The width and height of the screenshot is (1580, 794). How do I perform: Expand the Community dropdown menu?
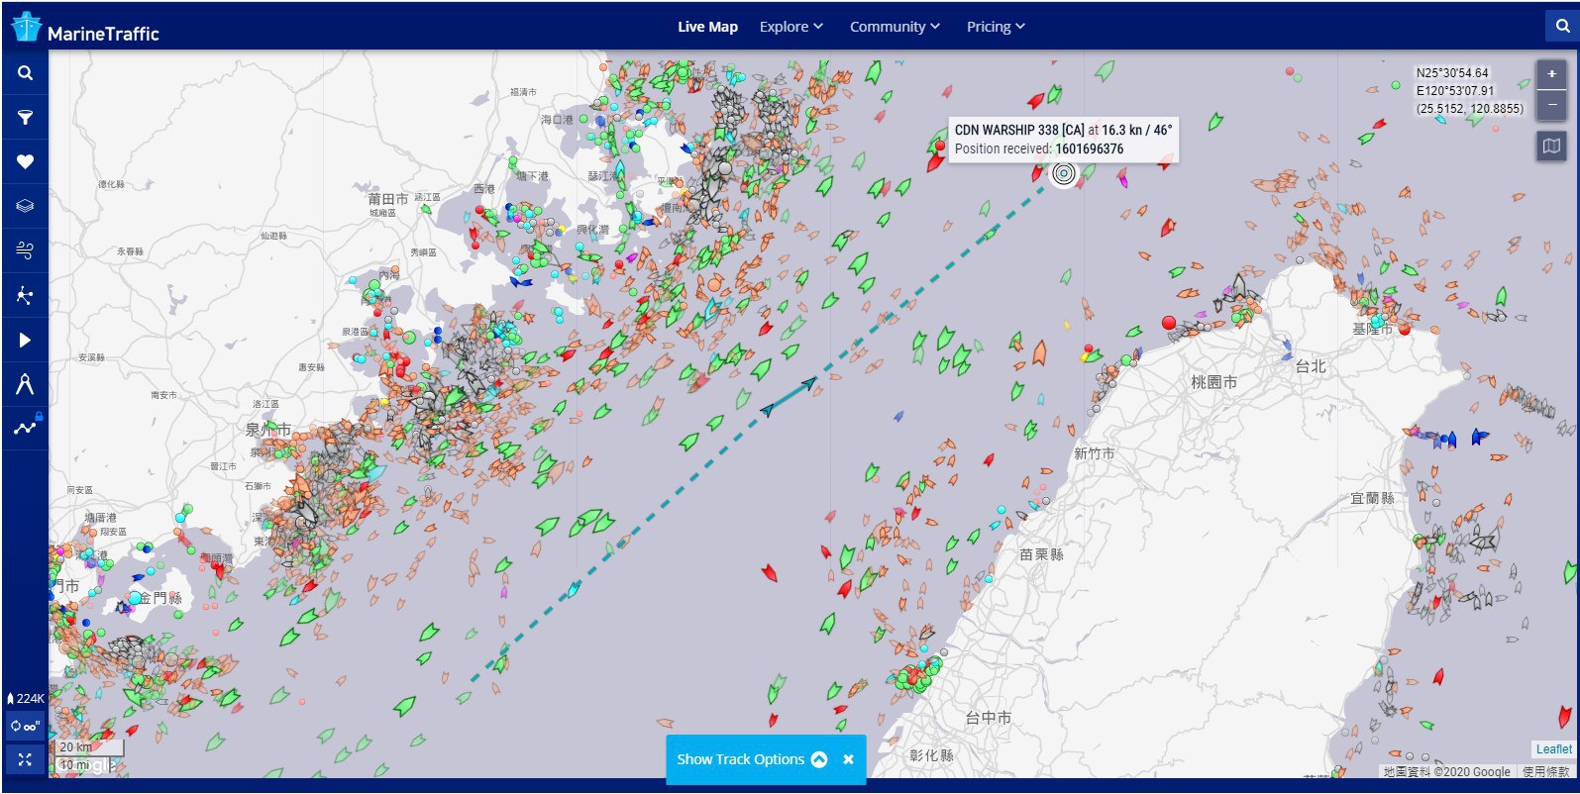coord(894,27)
